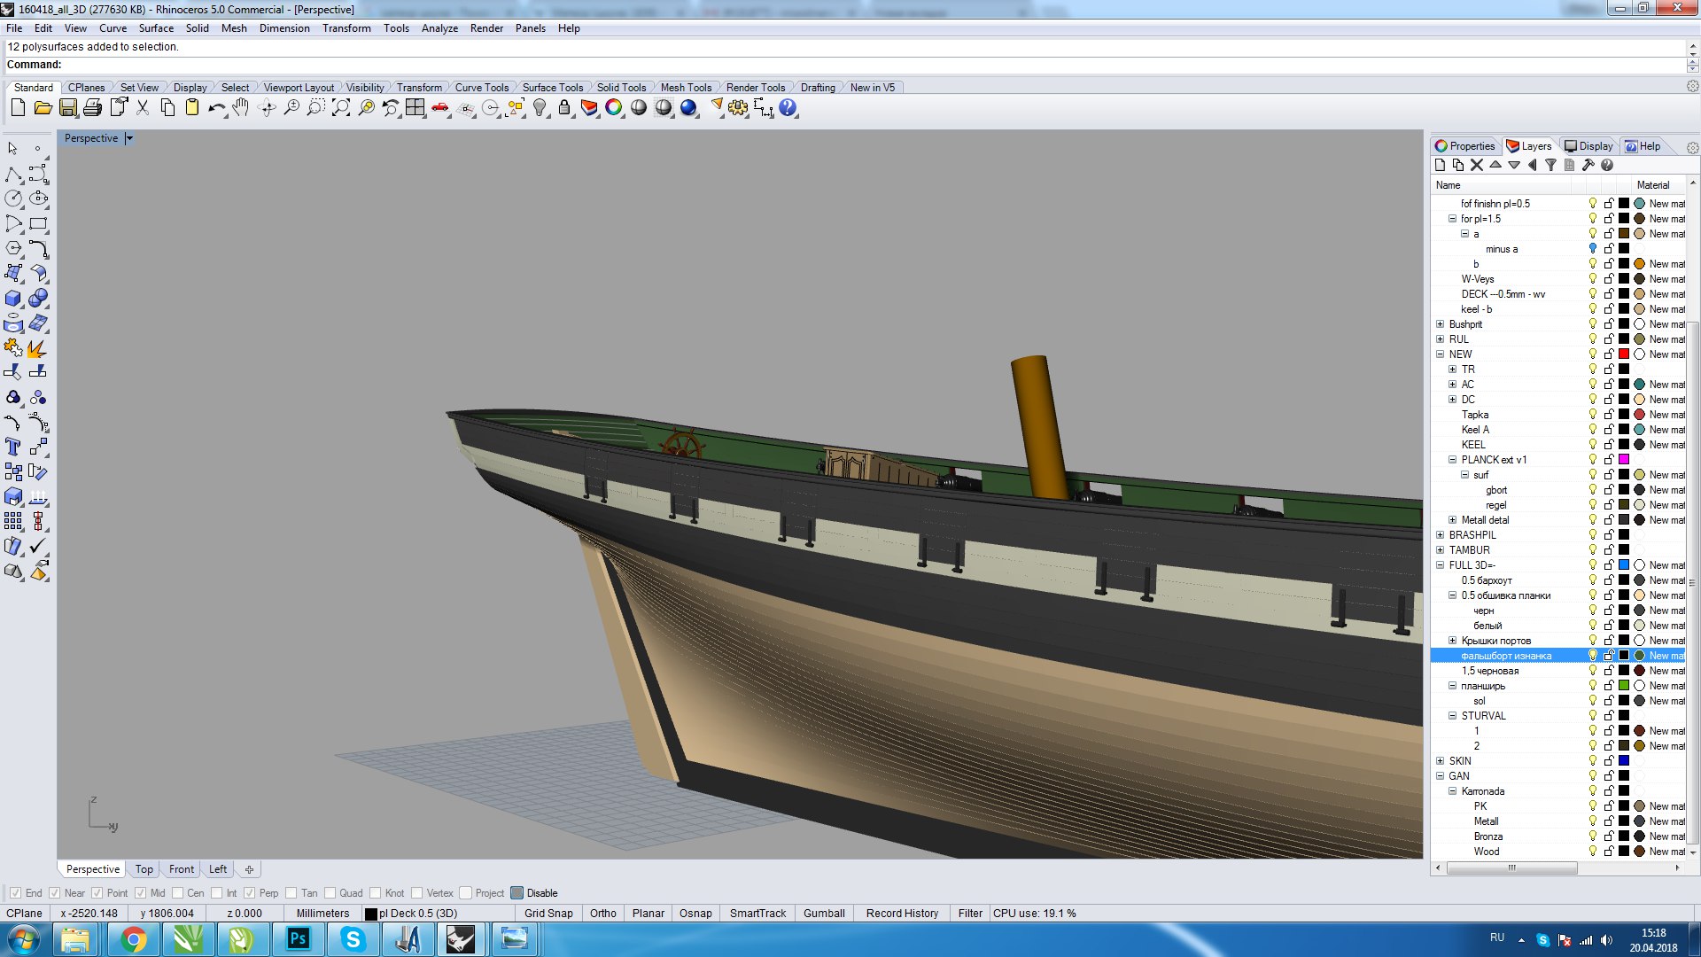
Task: Click the blue Help question mark icon
Action: click(x=788, y=108)
